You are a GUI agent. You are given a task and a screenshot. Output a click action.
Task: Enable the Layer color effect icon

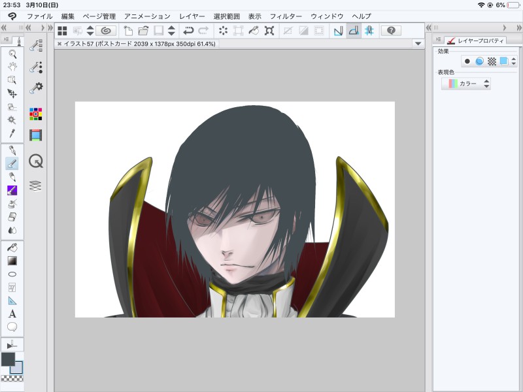pyautogui.click(x=503, y=61)
